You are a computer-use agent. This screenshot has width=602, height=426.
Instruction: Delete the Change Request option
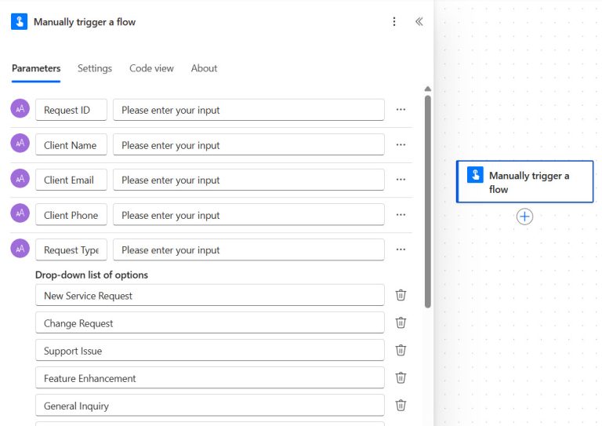pyautogui.click(x=401, y=322)
